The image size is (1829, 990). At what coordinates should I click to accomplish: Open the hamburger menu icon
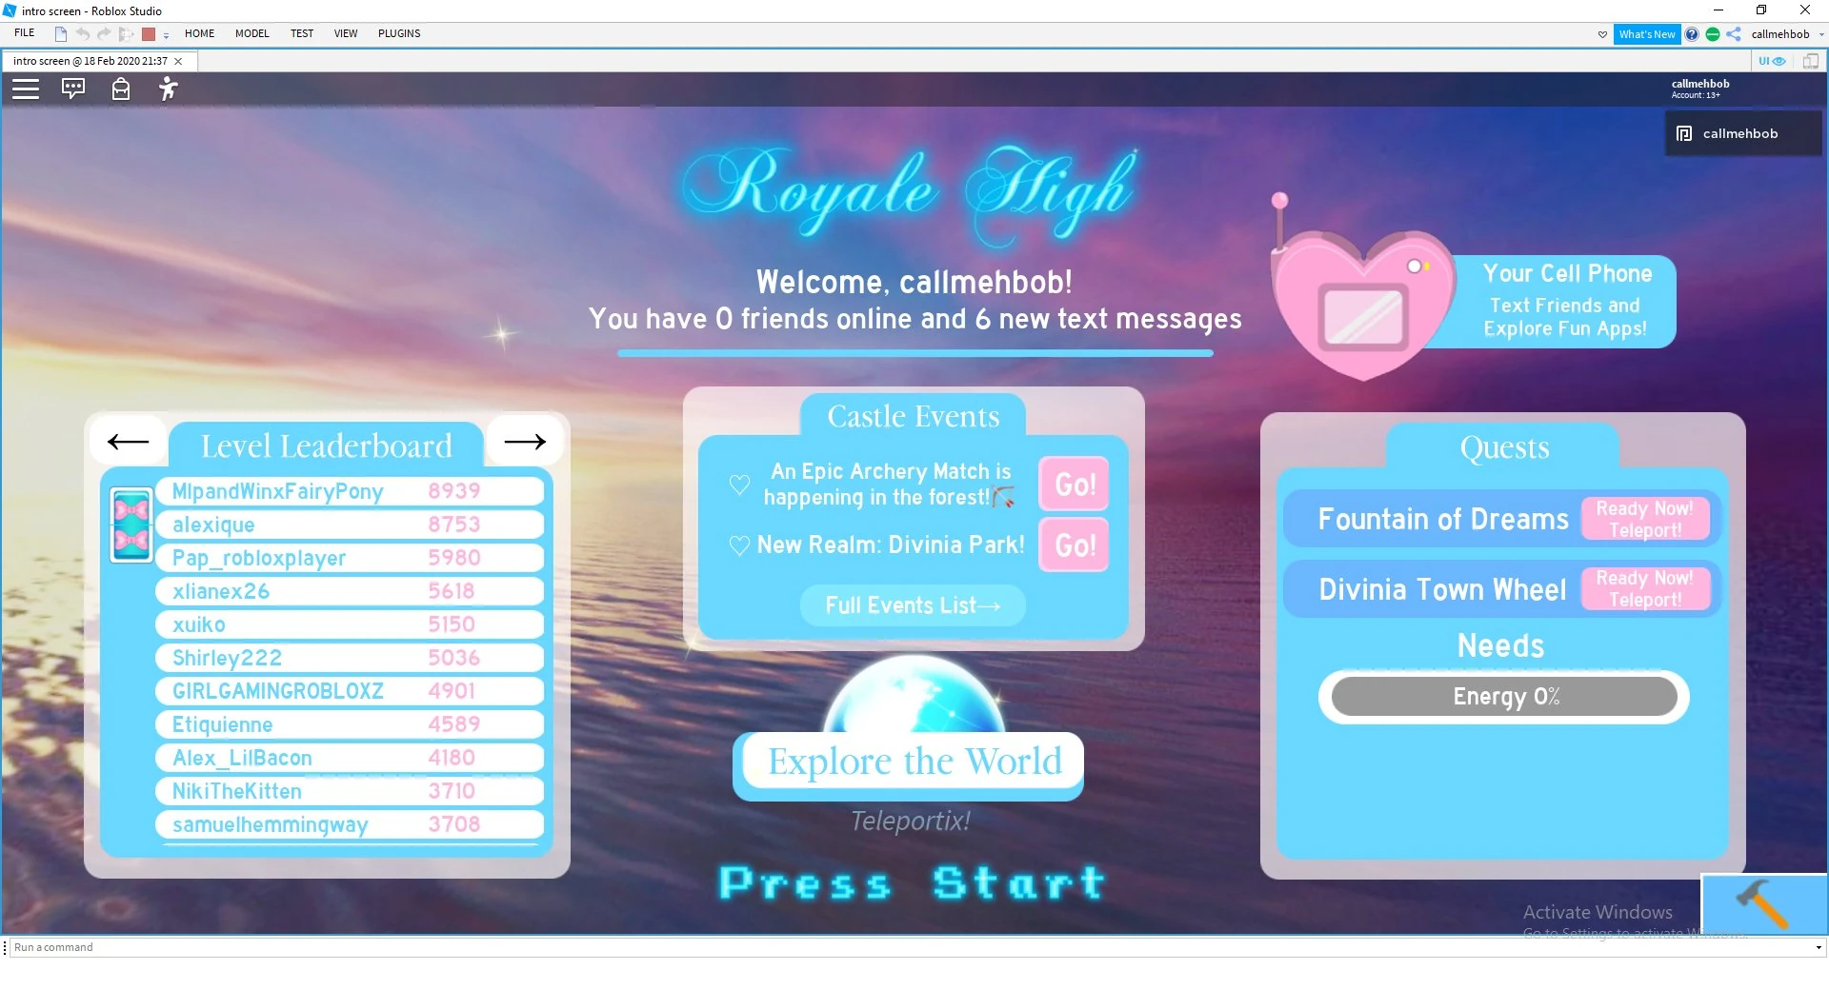click(x=26, y=89)
